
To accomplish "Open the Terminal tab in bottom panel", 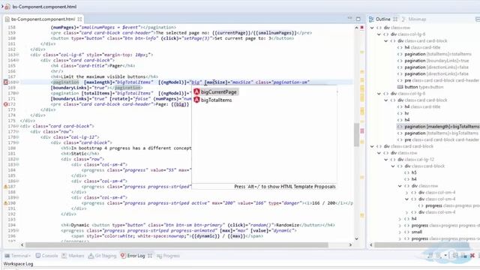I will [20, 256].
